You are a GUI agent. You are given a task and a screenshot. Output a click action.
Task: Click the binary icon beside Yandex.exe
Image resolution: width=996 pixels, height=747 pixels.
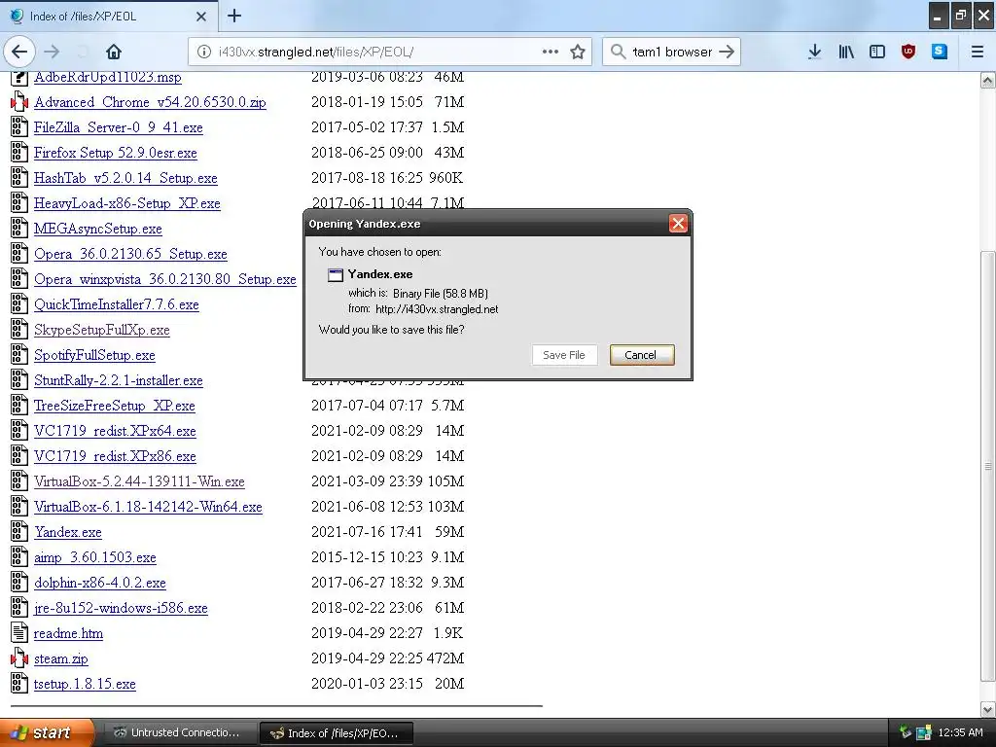coord(19,532)
